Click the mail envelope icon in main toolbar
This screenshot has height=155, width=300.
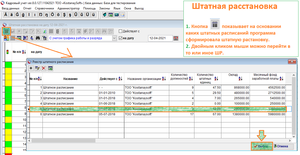(122, 15)
